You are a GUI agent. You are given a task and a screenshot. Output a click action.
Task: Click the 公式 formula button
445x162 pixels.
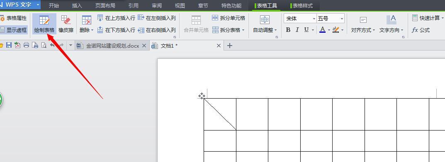click(x=421, y=30)
